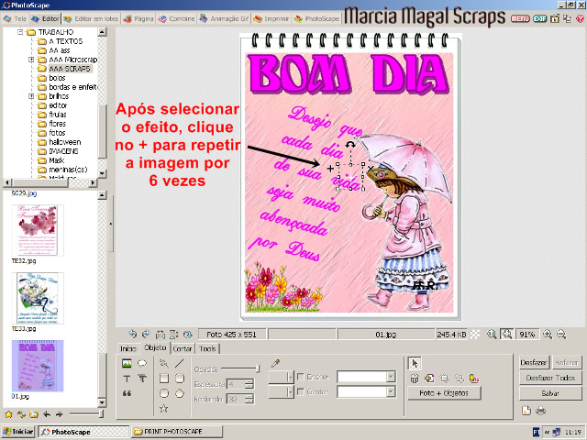Increase the Espessura stepper value
This screenshot has height=440, width=587.
coord(249,381)
